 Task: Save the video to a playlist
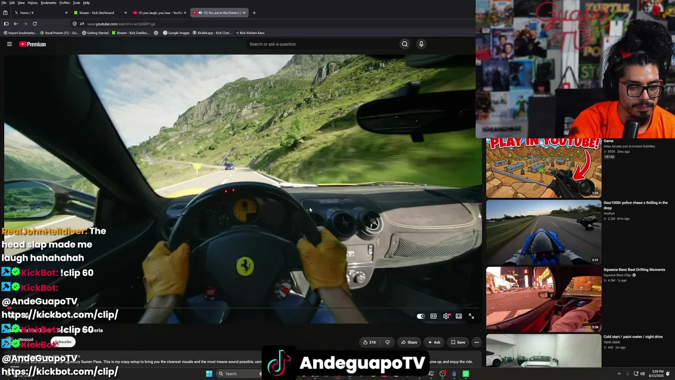point(458,343)
